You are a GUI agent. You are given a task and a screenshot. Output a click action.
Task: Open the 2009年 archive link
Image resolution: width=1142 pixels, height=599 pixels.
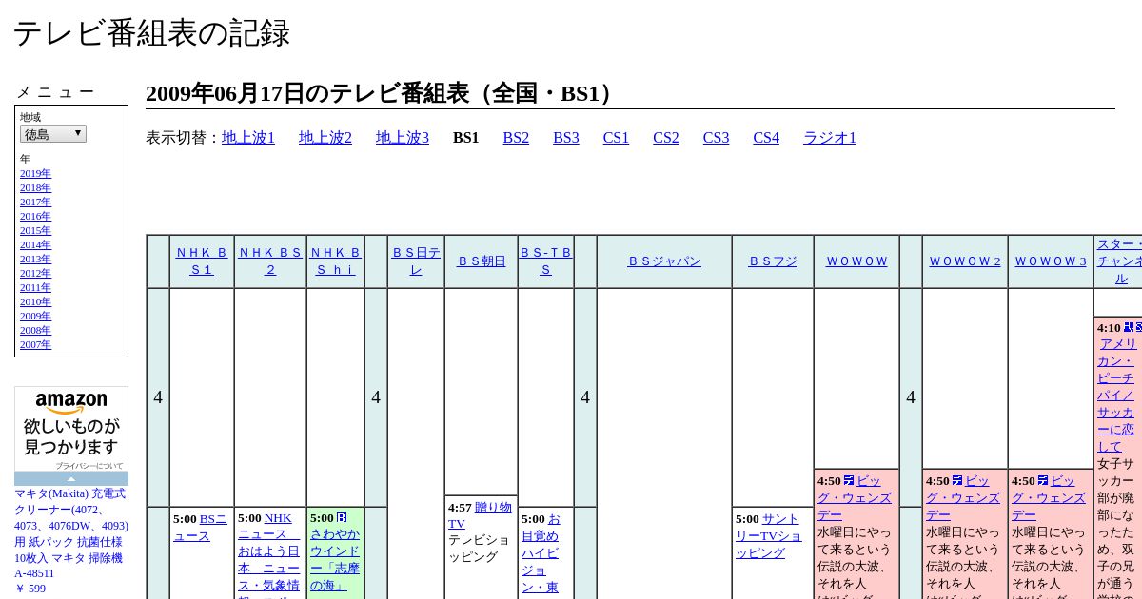[x=35, y=316]
